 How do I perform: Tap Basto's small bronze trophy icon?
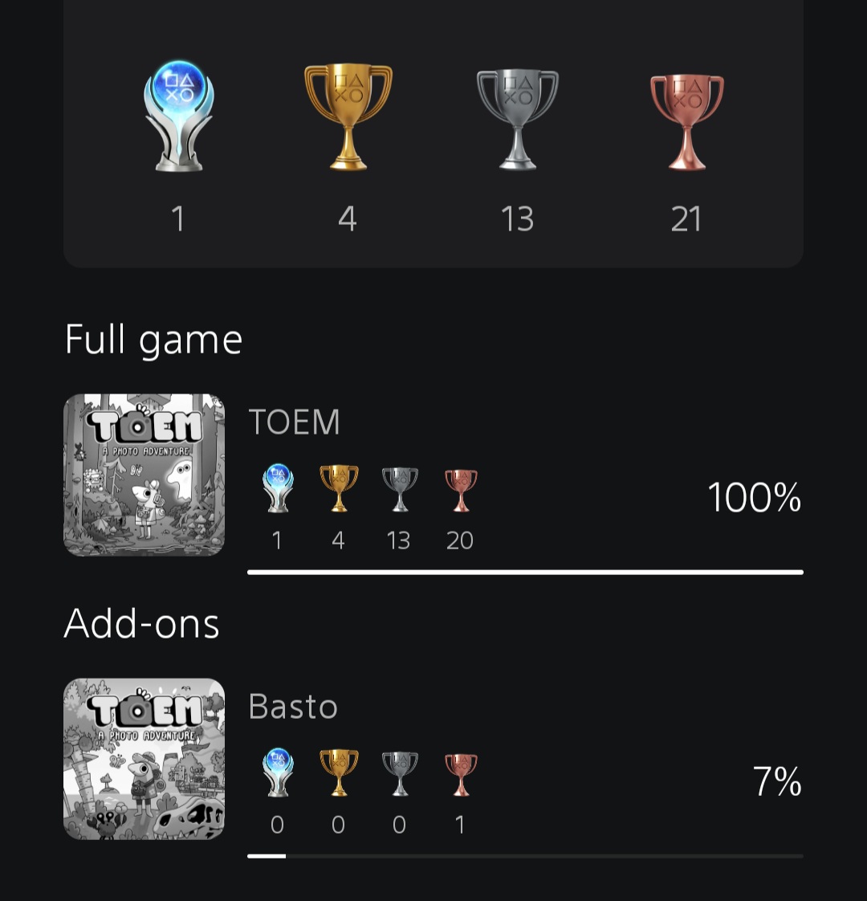(x=460, y=773)
